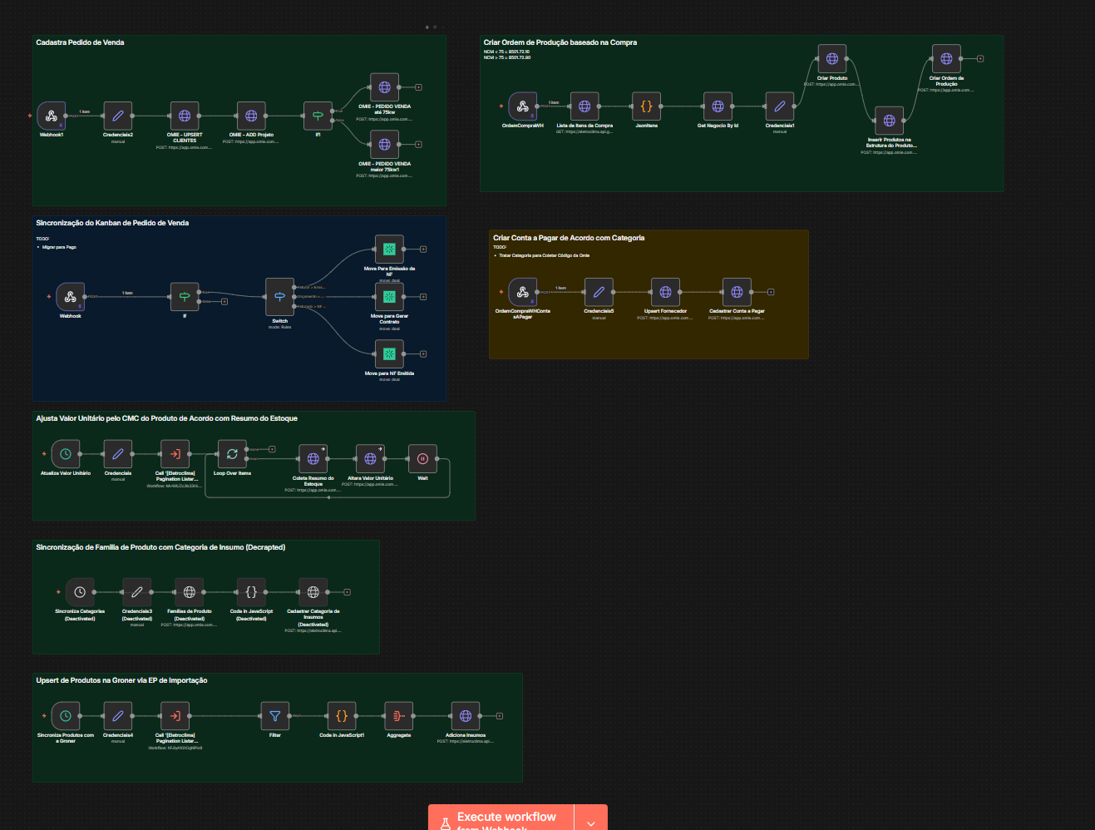The height and width of the screenshot is (830, 1095).
Task: Select the deactivated Sincroniza Categorias trigger
Action: tap(80, 592)
